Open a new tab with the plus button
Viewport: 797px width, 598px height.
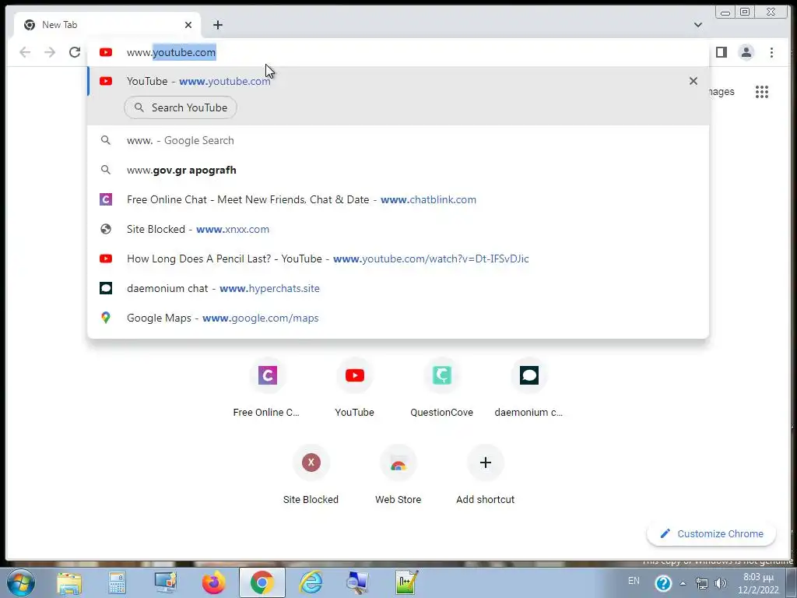[218, 25]
